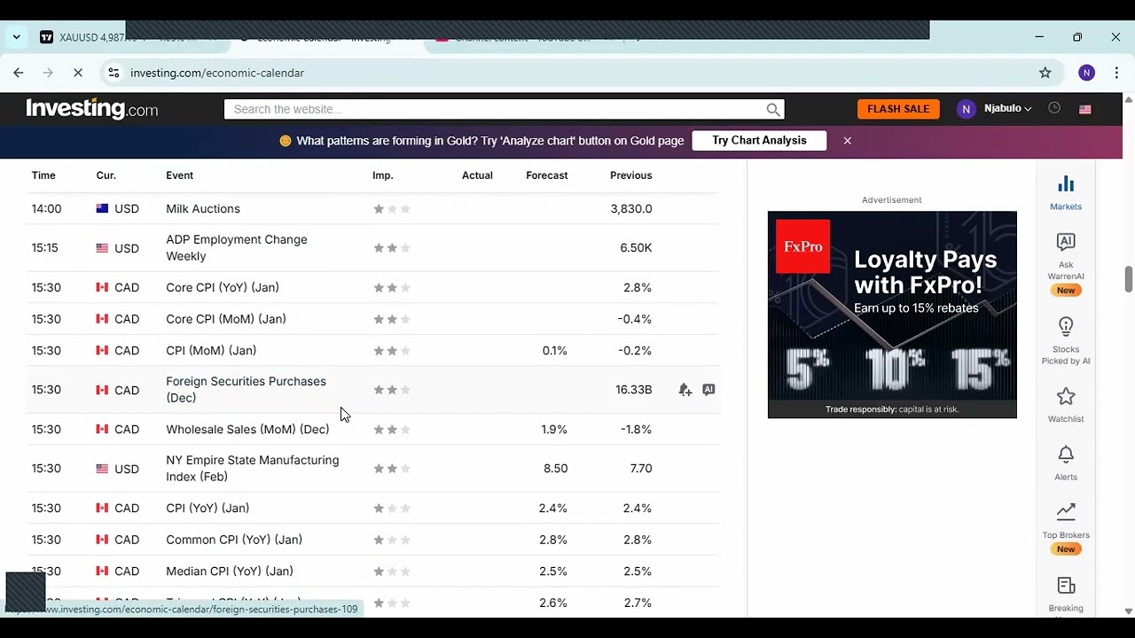Open CPI (MoM) (Jan) event
The width and height of the screenshot is (1135, 638).
click(x=211, y=351)
